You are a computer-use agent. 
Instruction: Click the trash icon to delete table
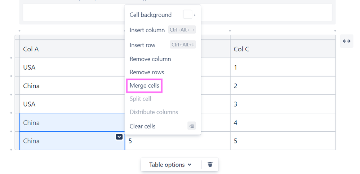(210, 165)
